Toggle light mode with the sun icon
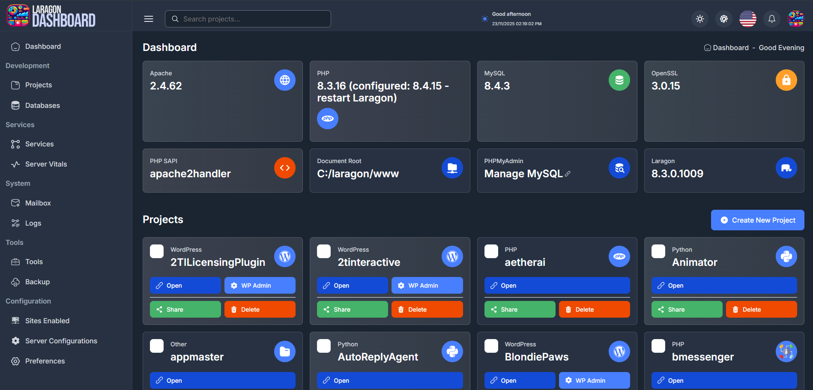Screen dimensions: 813x390 click(700, 19)
